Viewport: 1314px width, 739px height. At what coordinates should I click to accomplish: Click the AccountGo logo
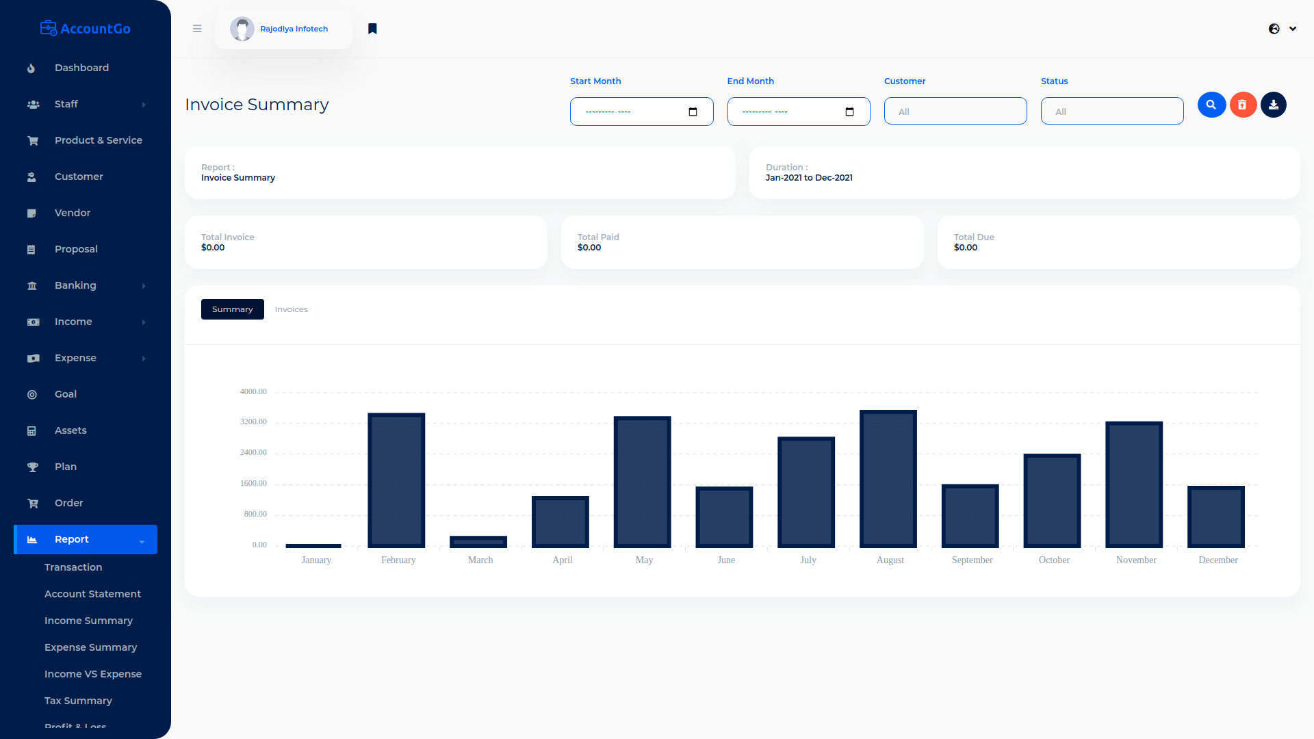click(x=86, y=29)
